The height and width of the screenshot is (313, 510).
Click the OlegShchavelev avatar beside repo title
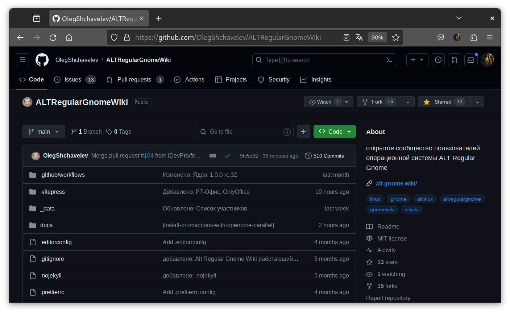[x=27, y=102]
